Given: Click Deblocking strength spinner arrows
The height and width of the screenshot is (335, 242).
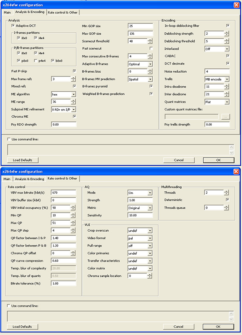Looking at the screenshot, I should coord(227,34).
